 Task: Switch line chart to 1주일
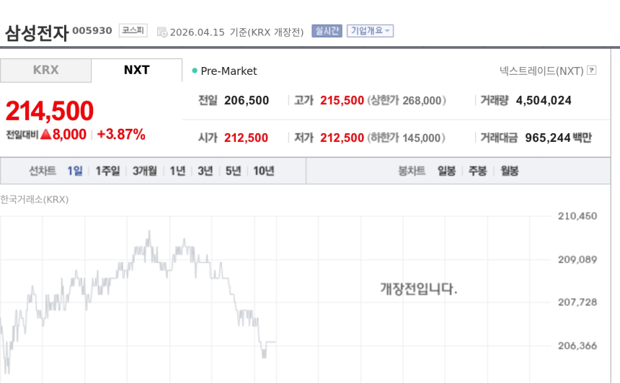[107, 171]
